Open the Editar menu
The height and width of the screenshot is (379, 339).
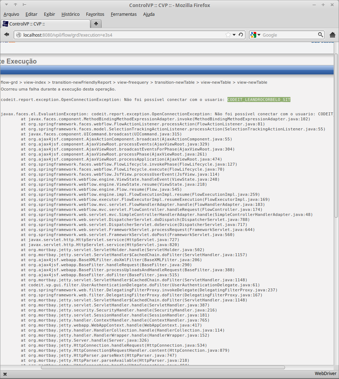31,14
